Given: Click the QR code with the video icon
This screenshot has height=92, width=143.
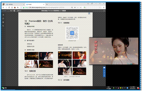Looking at the screenshot, I should tap(72, 33).
